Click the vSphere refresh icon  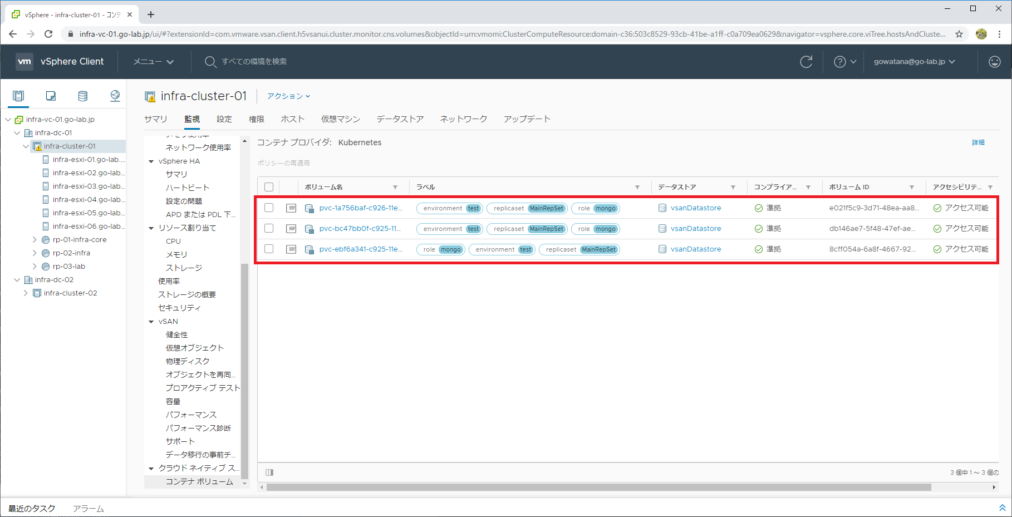(x=806, y=62)
